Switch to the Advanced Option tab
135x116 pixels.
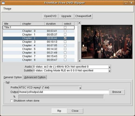pos(35,77)
